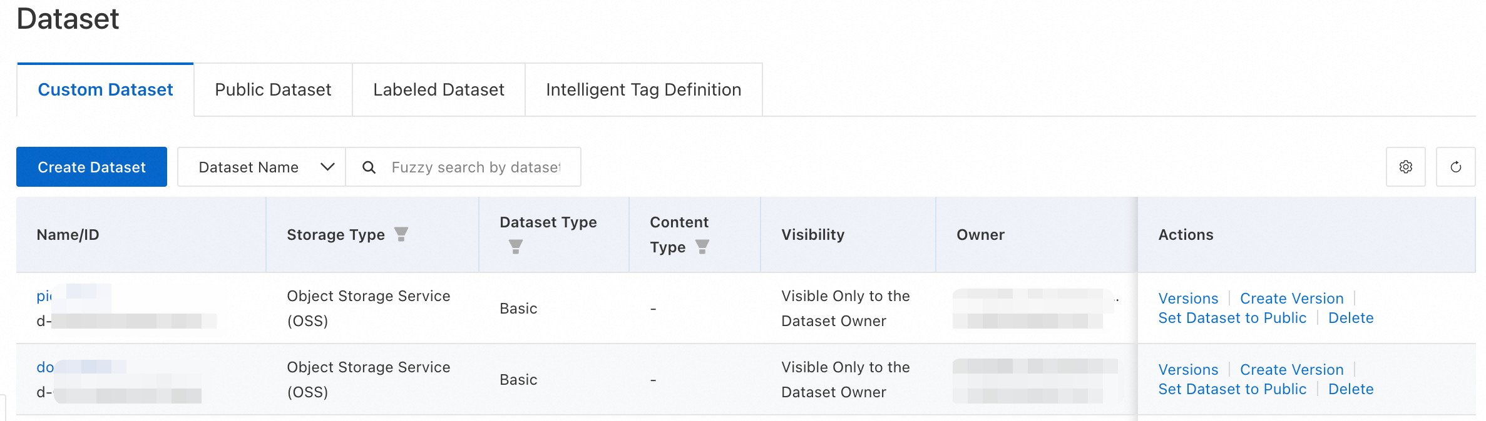Image resolution: width=1486 pixels, height=421 pixels.
Task: Go to Intelligent Tag Definition tab
Action: click(643, 90)
